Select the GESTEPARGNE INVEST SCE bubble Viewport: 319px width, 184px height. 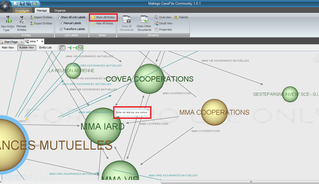click(290, 94)
